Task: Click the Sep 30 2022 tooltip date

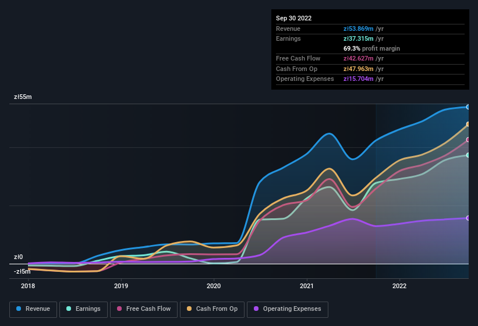Action: point(293,18)
